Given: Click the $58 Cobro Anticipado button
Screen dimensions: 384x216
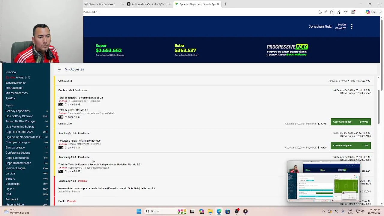Looking at the screenshot, I should [351, 145].
